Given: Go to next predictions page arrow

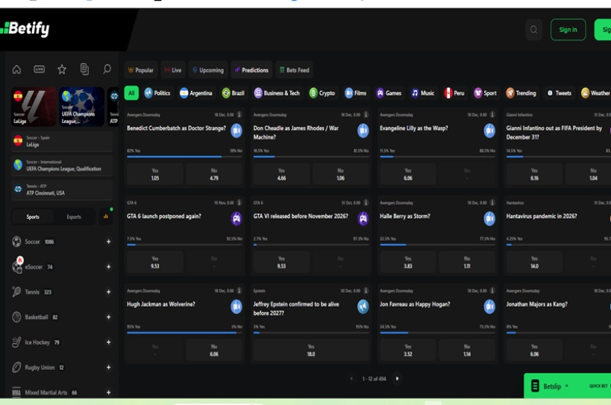Looking at the screenshot, I should click(397, 378).
